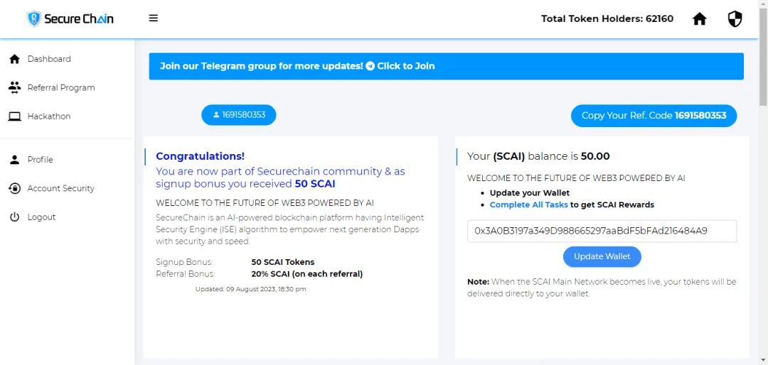768x365 pixels.
Task: Copy your referral code 1691580353
Action: coord(654,116)
